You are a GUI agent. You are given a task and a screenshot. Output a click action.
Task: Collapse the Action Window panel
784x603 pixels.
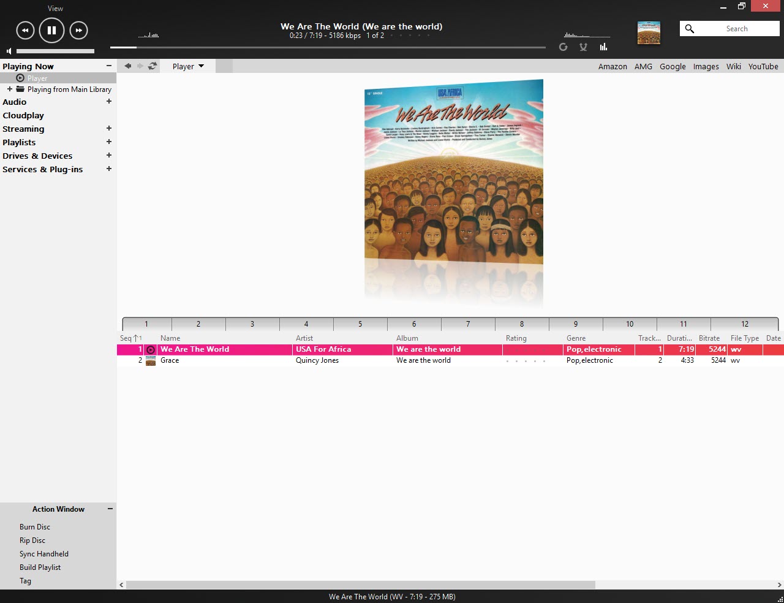point(110,509)
